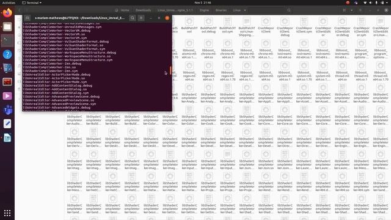Open the red window app icon in the dock
This screenshot has width=391, height=220.
(7, 82)
